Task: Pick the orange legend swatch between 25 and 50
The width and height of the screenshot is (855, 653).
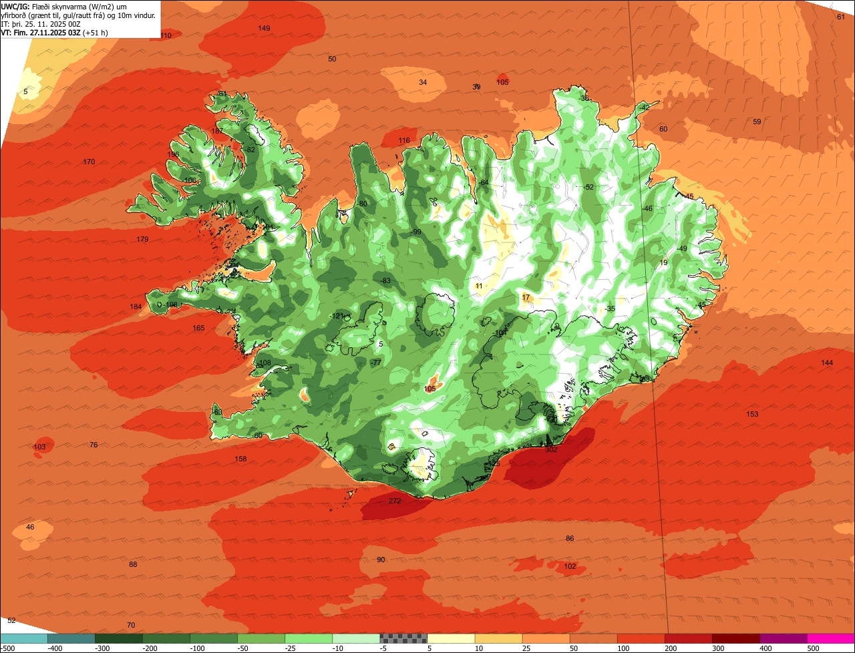Action: click(x=546, y=638)
